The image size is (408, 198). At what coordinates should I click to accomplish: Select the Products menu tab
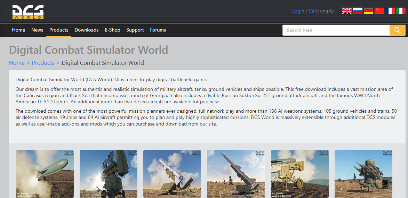coord(59,30)
